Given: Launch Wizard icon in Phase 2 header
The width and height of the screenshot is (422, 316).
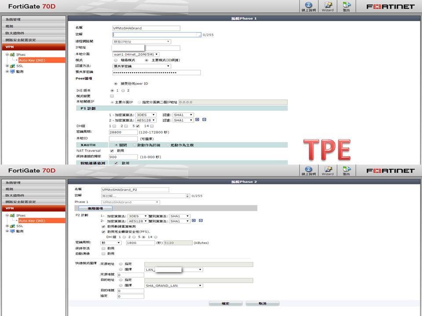Looking at the screenshot, I should pos(327,169).
